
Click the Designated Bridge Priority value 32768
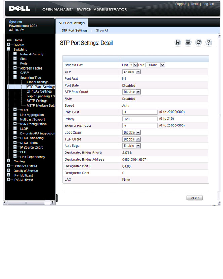point(127,153)
